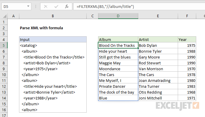Select the 'Tina Turner' cell
This screenshot has height=117, width=205.
coord(158,87)
